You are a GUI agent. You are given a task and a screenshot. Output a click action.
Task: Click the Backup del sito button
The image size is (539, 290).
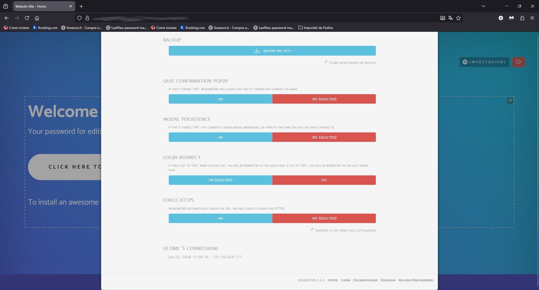[272, 51]
